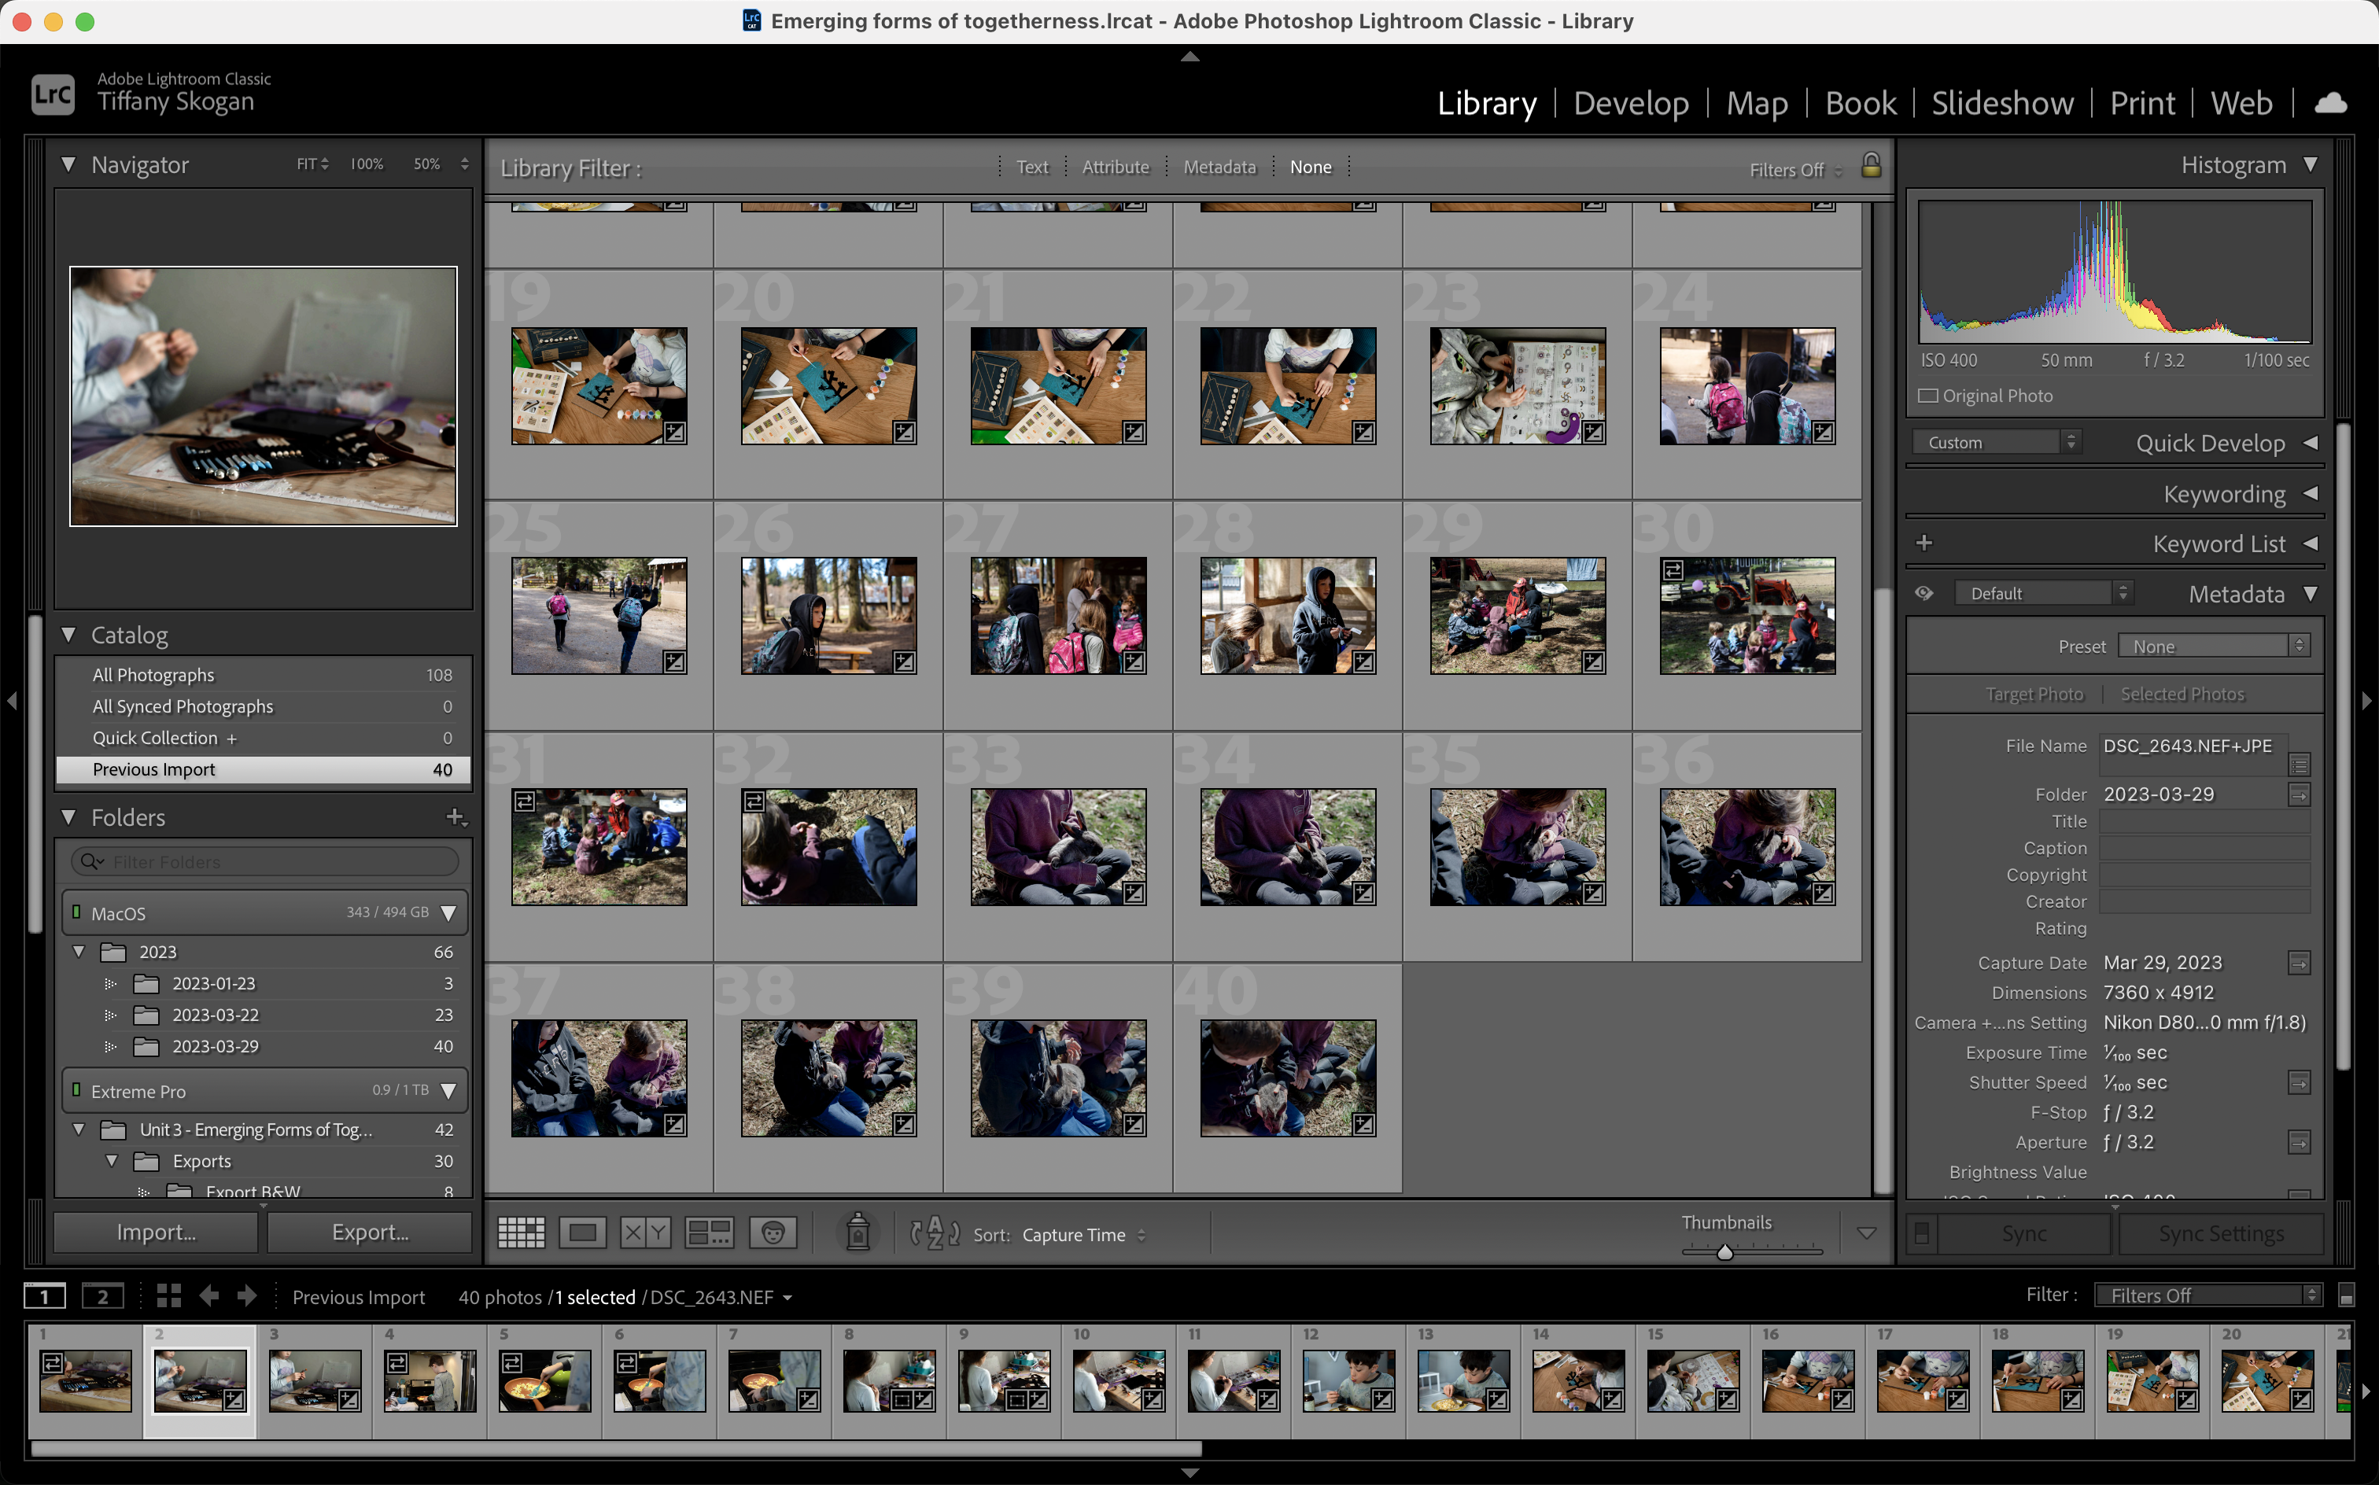
Task: Select grid photo number 28
Action: 1288,616
